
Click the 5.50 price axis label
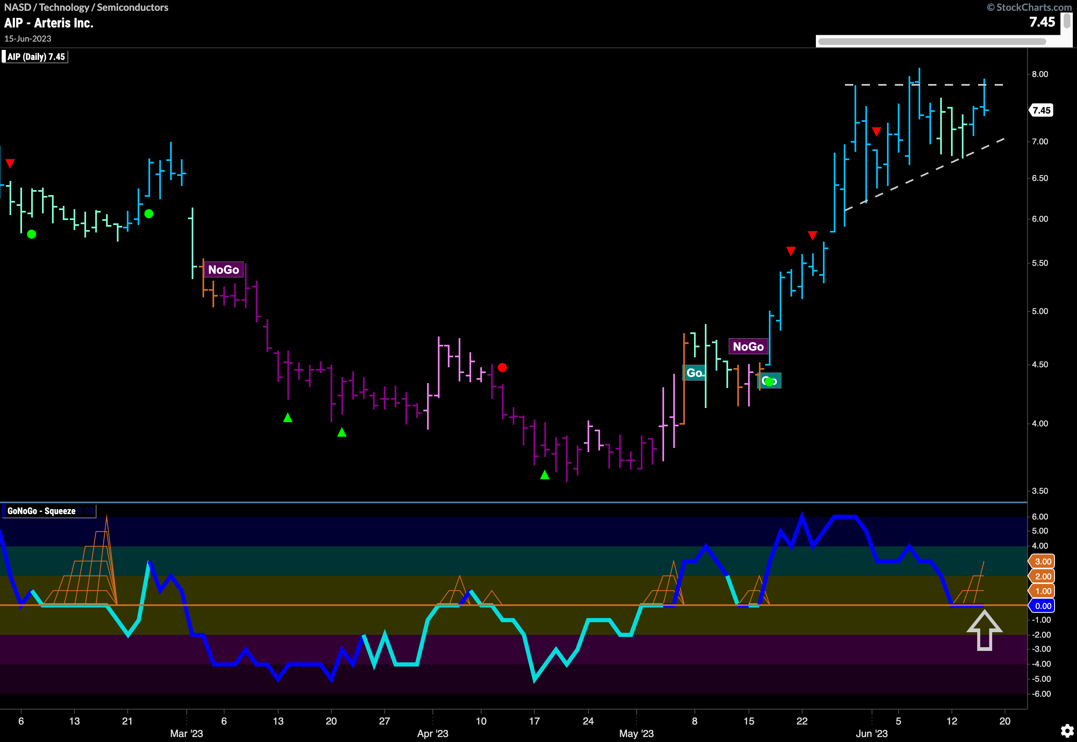click(x=1040, y=263)
